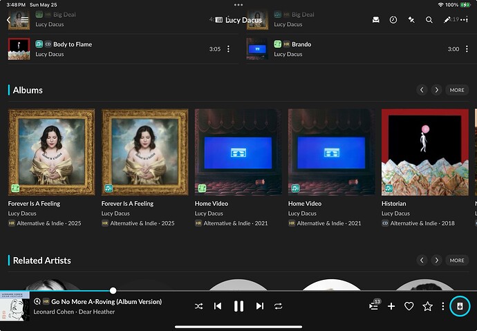Skip to previous track
Screen dimensions: 477x331
point(218,306)
